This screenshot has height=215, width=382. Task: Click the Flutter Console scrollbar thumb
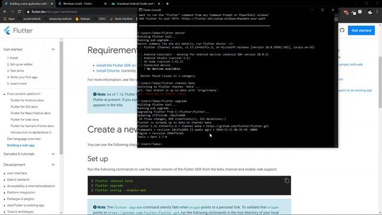click(x=336, y=19)
